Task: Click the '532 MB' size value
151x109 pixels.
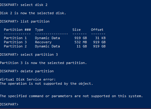Action: tap(81, 42)
